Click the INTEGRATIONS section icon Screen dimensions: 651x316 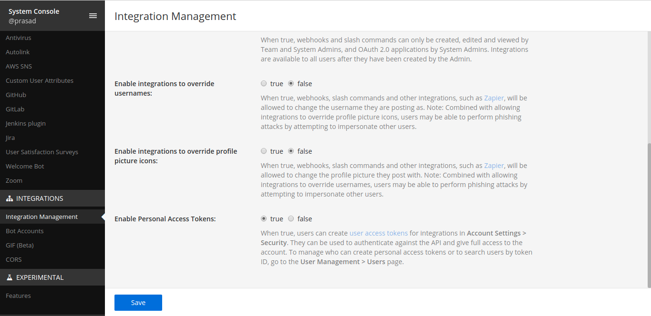point(10,198)
